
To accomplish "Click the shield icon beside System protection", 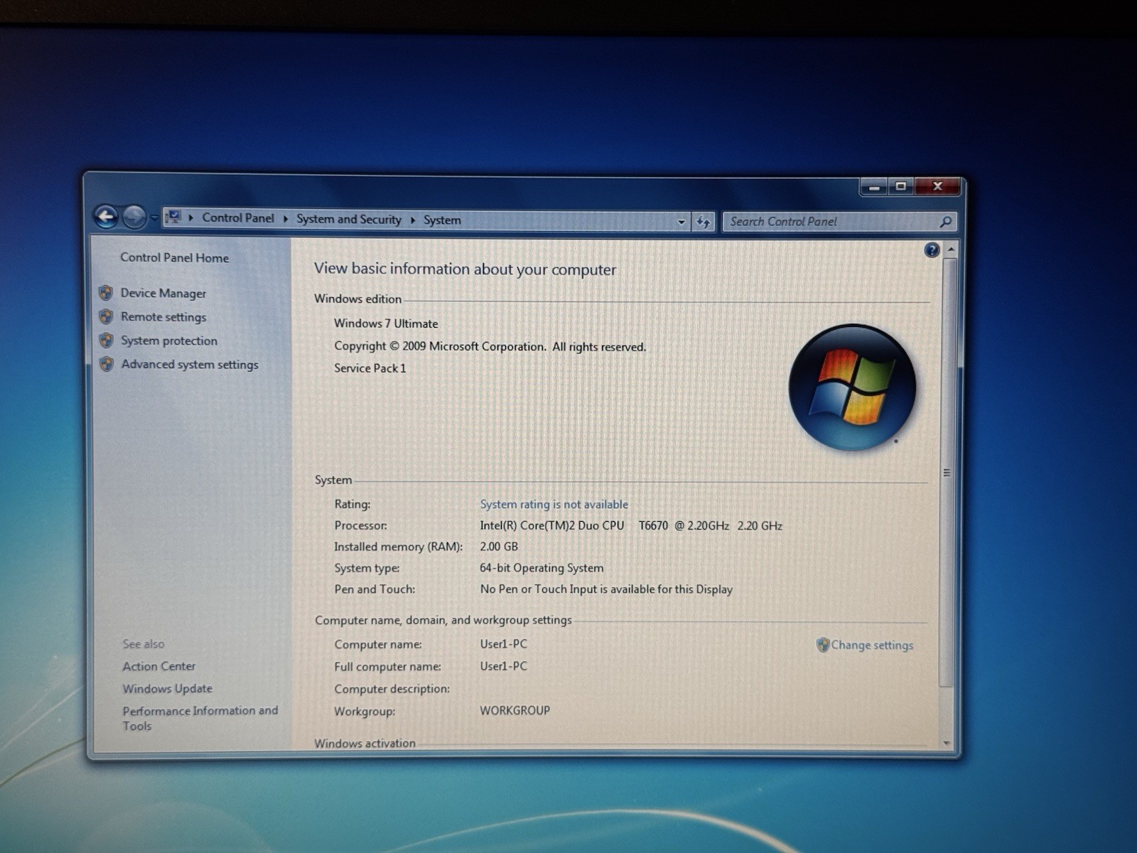I will (106, 340).
